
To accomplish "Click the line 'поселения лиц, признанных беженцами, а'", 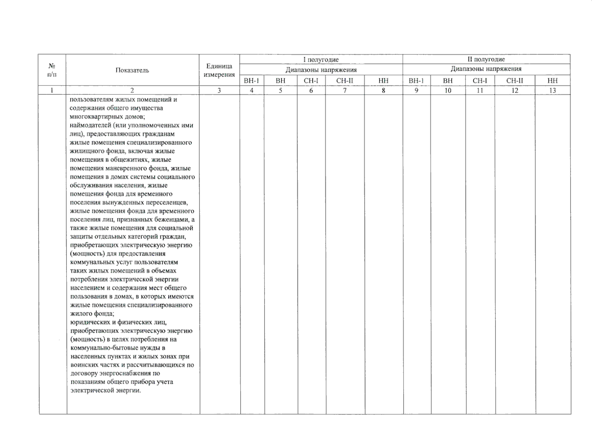I will [132, 220].
